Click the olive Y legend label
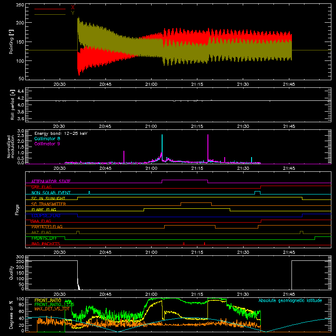The height and width of the screenshot is (336, 336). pos(73,13)
